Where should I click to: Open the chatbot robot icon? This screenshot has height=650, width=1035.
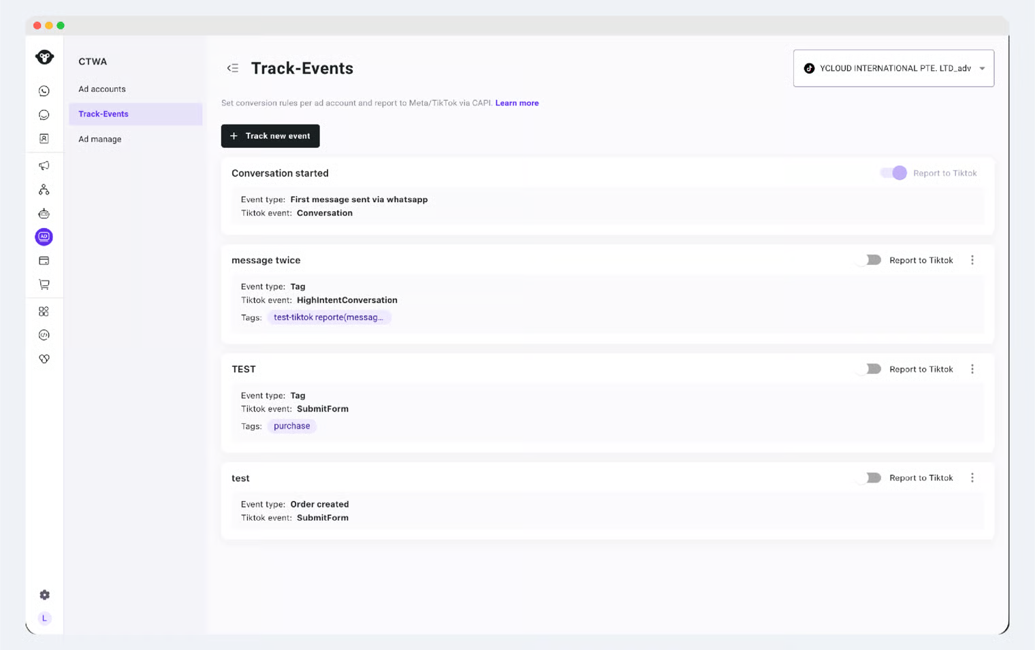click(x=44, y=214)
